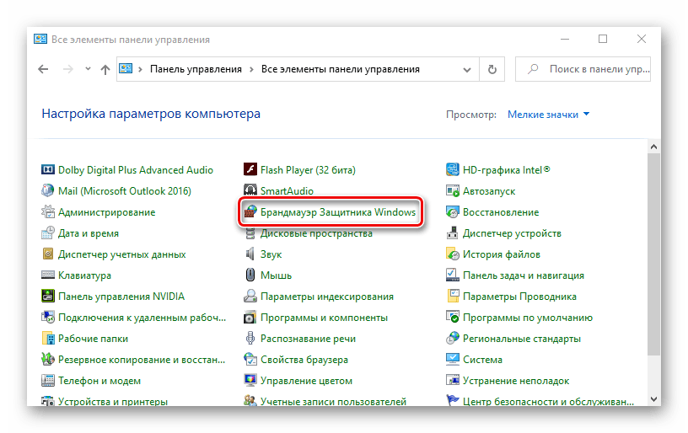
Task: Open the Панель управления NVIDIA icon
Action: coord(47,296)
